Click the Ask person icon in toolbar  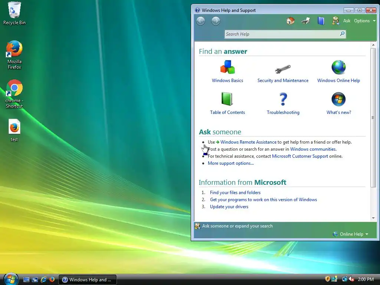(336, 21)
